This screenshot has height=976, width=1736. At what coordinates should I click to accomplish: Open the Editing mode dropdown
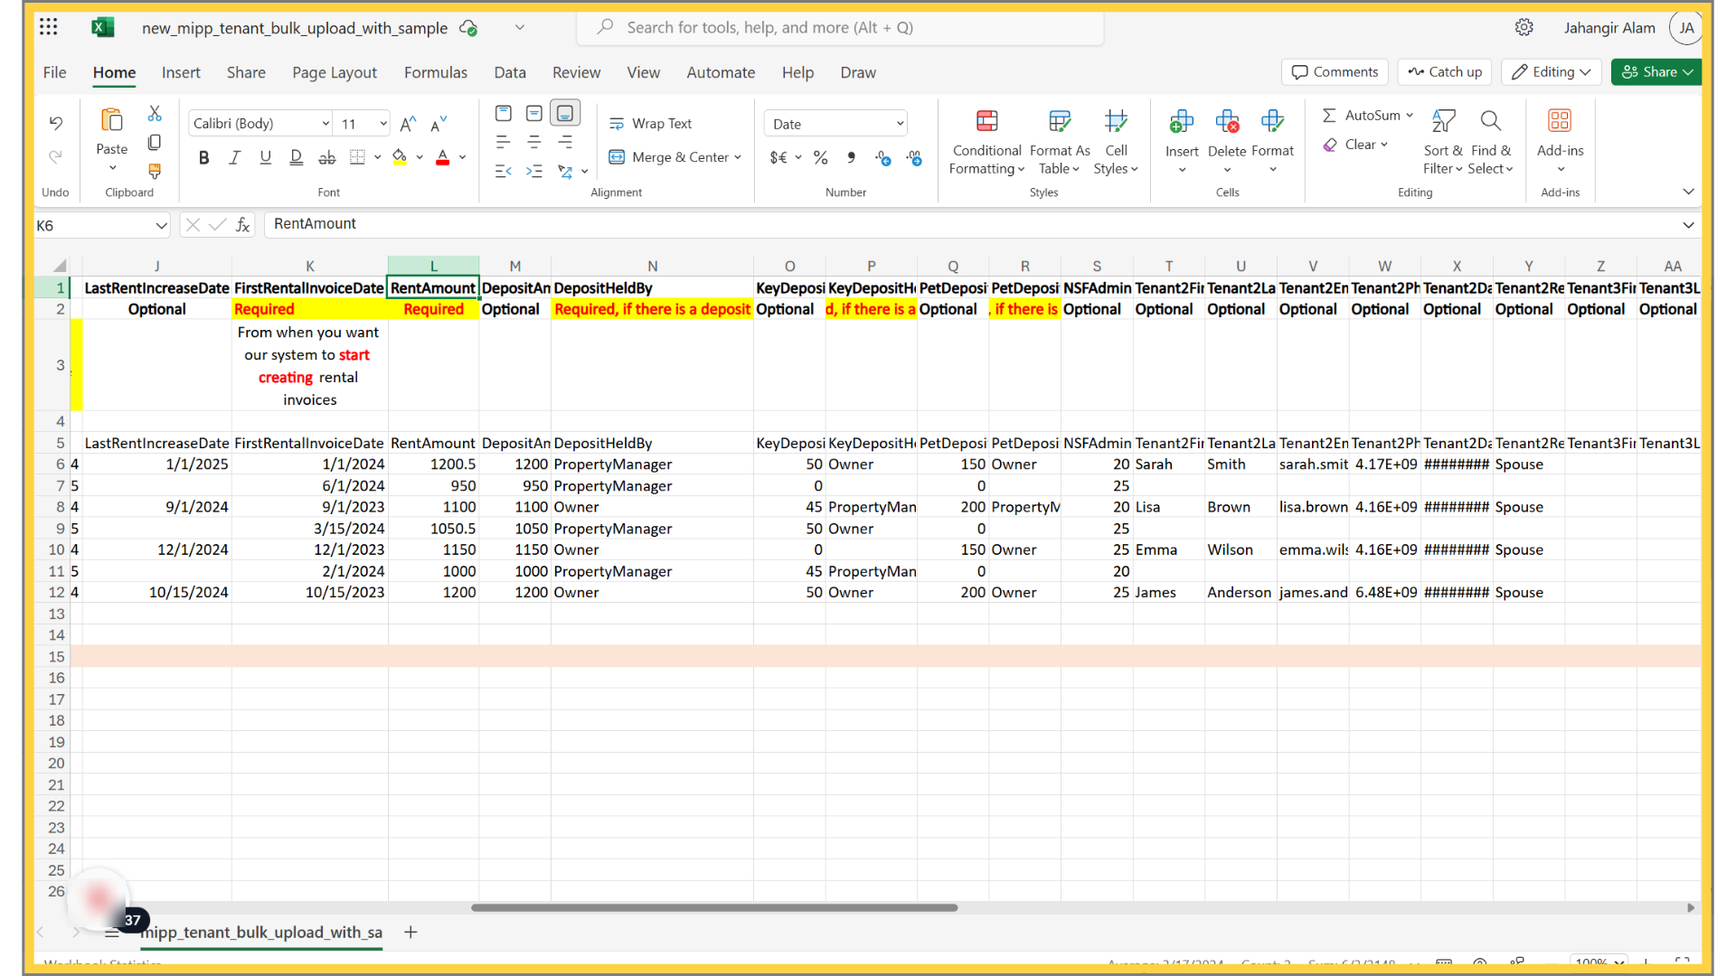(x=1552, y=72)
